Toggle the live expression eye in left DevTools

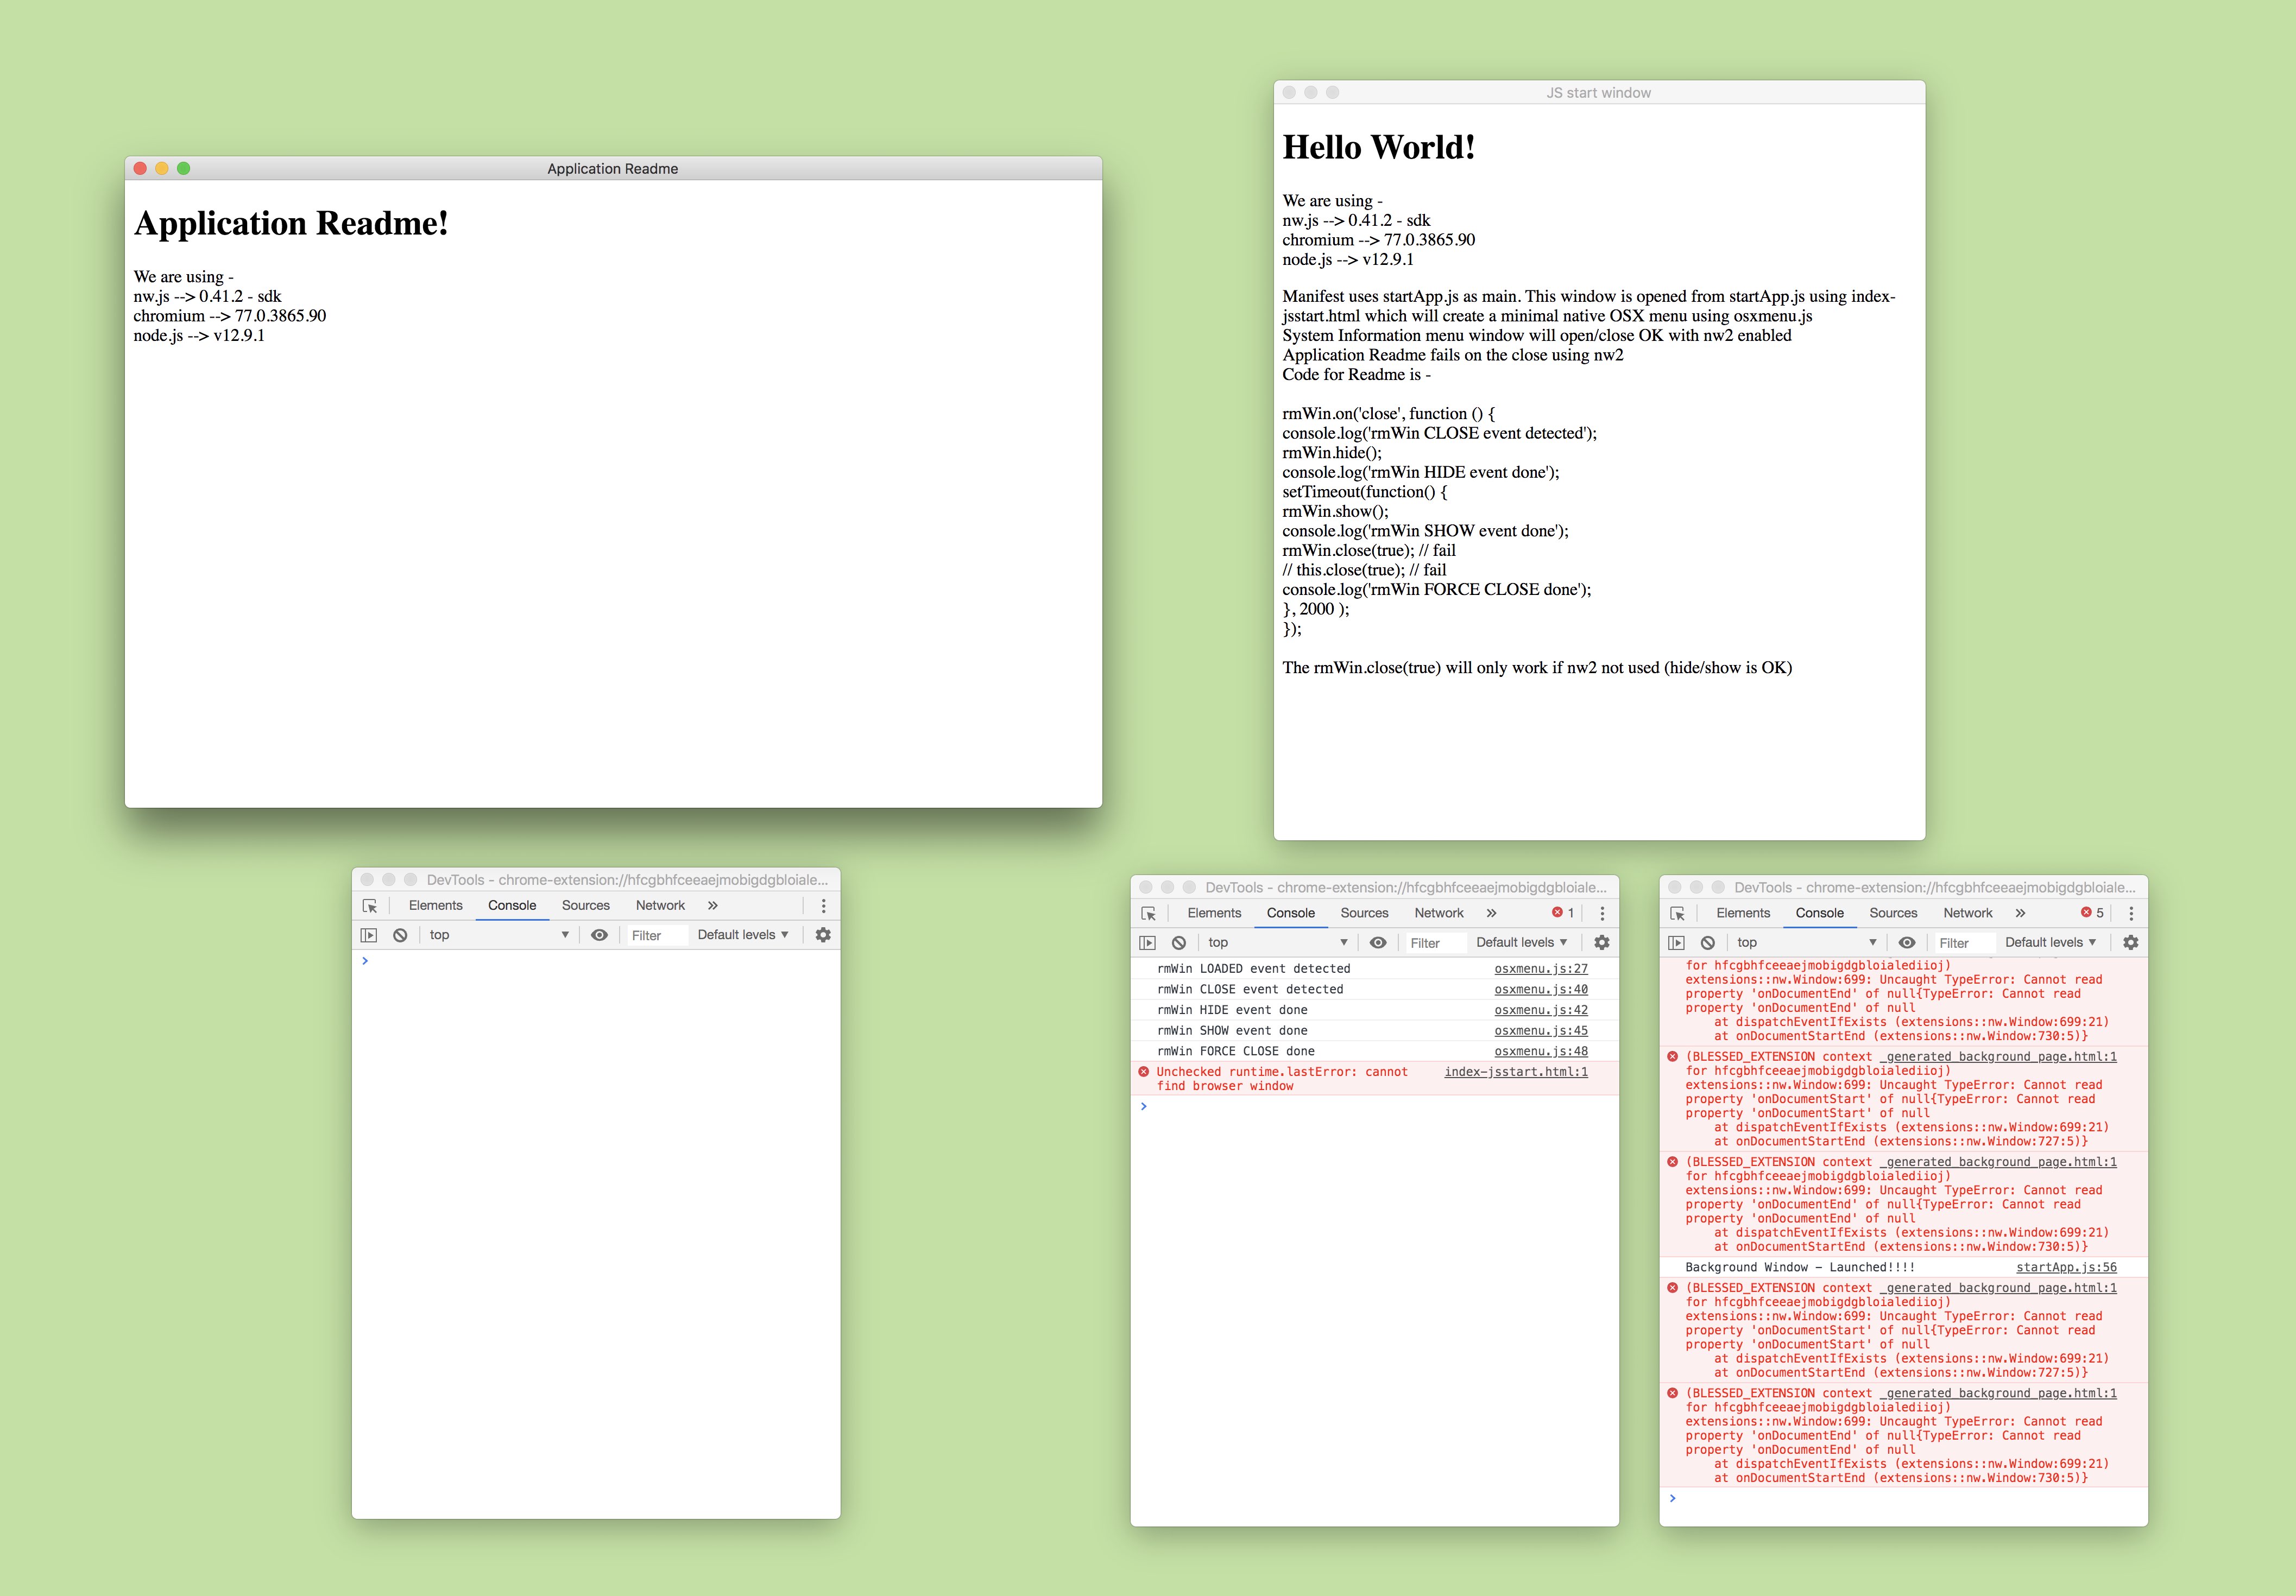click(x=599, y=934)
